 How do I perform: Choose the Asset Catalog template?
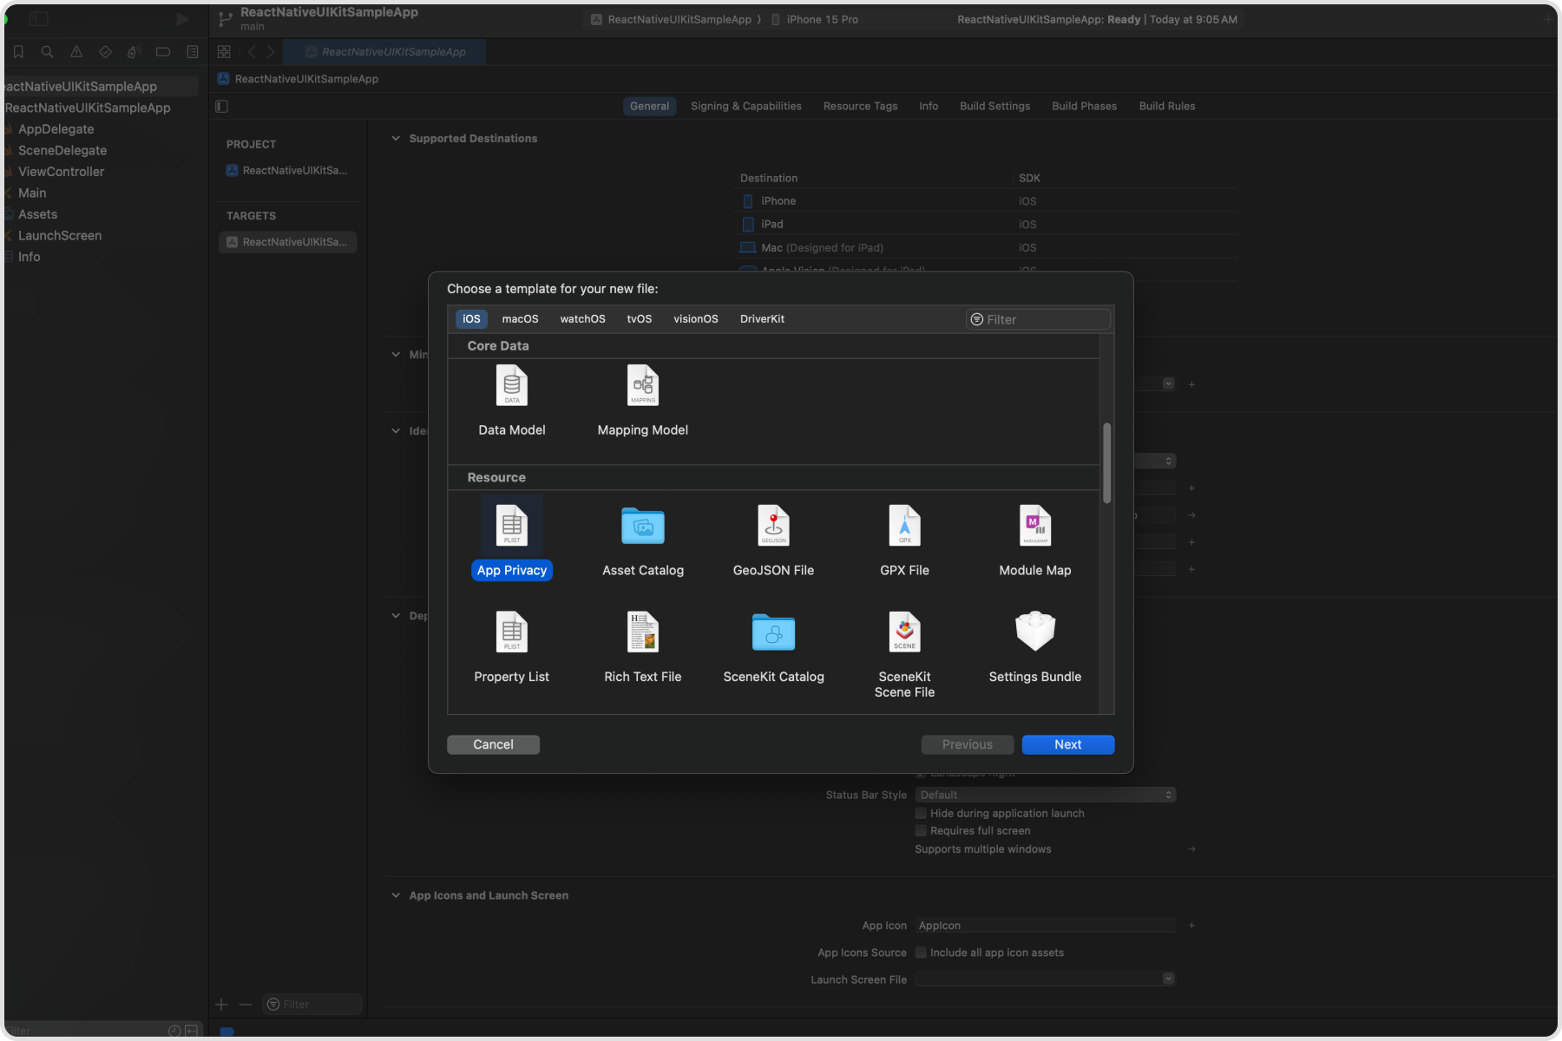coord(643,538)
